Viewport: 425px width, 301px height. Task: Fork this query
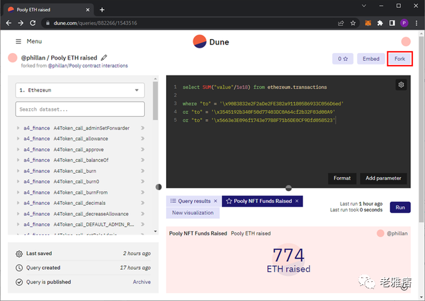coord(400,59)
